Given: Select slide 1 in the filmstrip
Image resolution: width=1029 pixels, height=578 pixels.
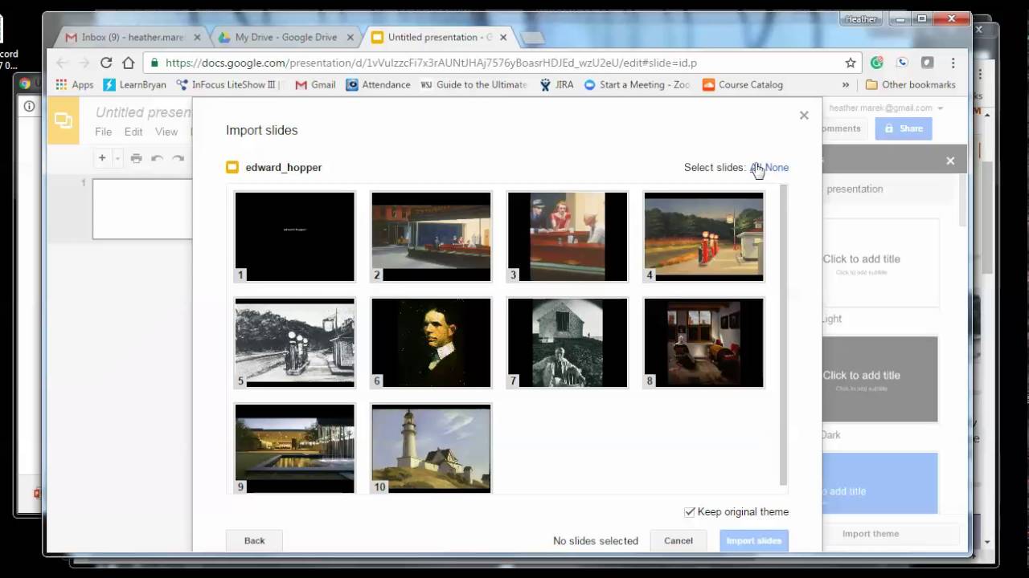Looking at the screenshot, I should coord(142,209).
